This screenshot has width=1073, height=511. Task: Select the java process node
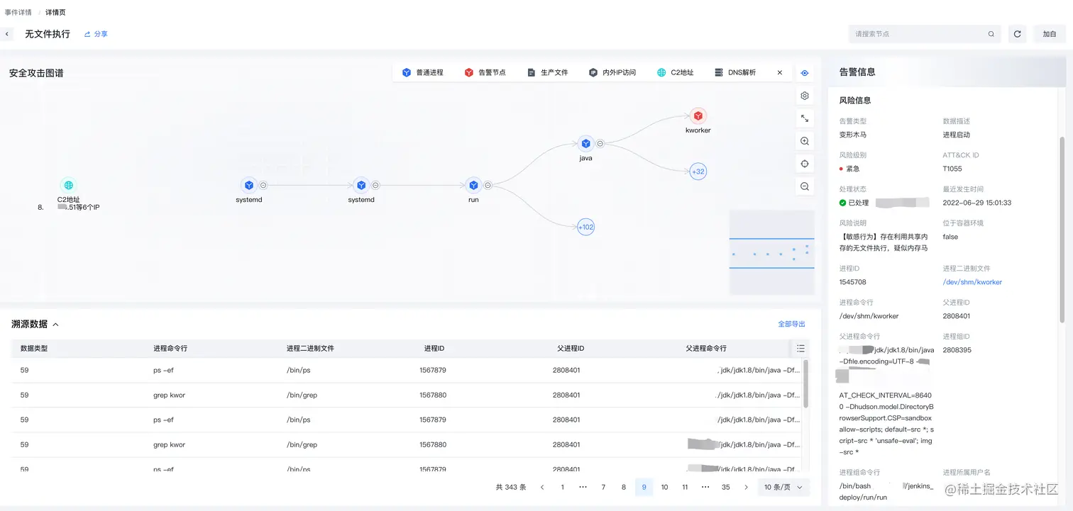pos(585,143)
